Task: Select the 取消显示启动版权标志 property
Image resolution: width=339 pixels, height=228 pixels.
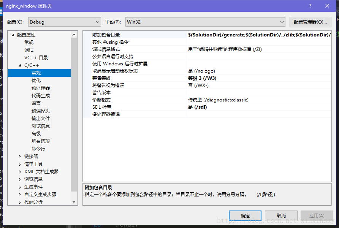Action: click(115, 71)
